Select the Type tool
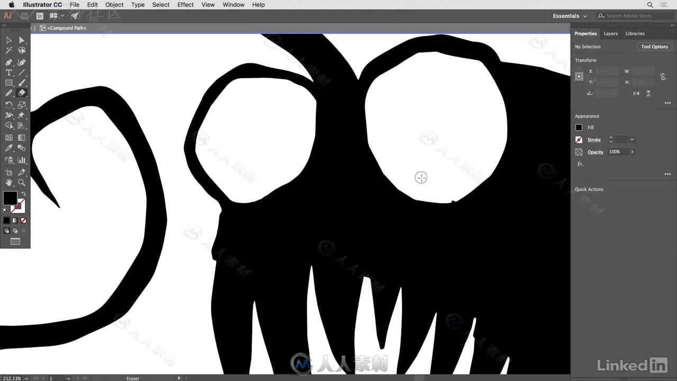 click(x=9, y=72)
